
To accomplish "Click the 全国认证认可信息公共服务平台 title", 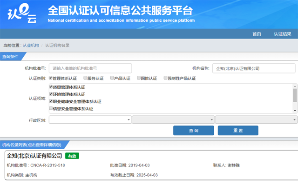I will (x=120, y=10).
